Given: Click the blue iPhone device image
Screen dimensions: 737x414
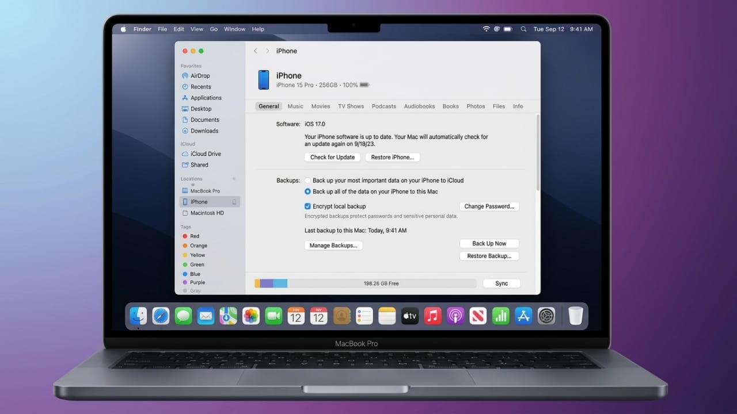Looking at the screenshot, I should (264, 80).
